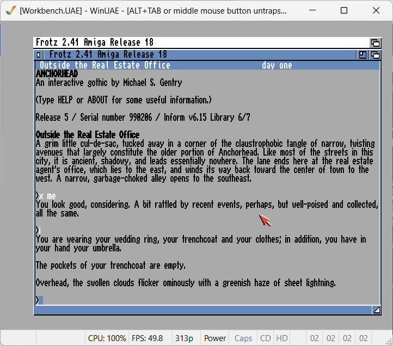
Task: Click the Amiga screen depth gadget at top right
Action: pyautogui.click(x=375, y=43)
